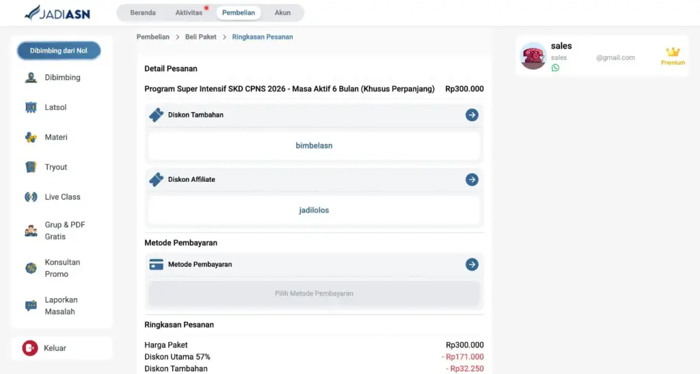Click the Premium crown badge
This screenshot has height=374, width=700.
tap(673, 55)
